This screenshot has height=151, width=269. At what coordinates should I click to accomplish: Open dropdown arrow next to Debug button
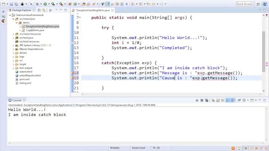(x=41, y=4)
